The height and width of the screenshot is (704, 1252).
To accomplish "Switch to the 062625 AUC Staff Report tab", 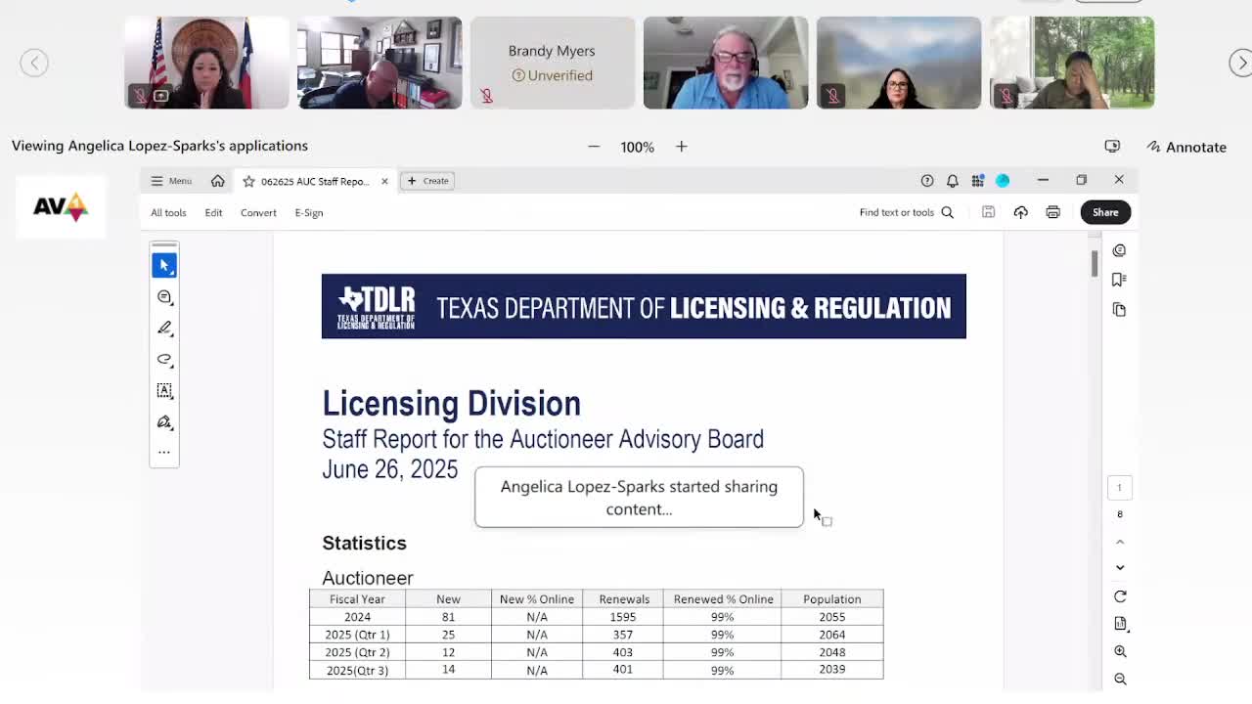I will pos(313,181).
